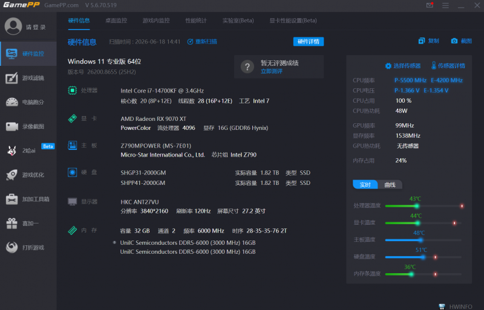Viewport: 484px width, 310px height.
Task: Open the mail notification icon
Action: [x=430, y=5]
